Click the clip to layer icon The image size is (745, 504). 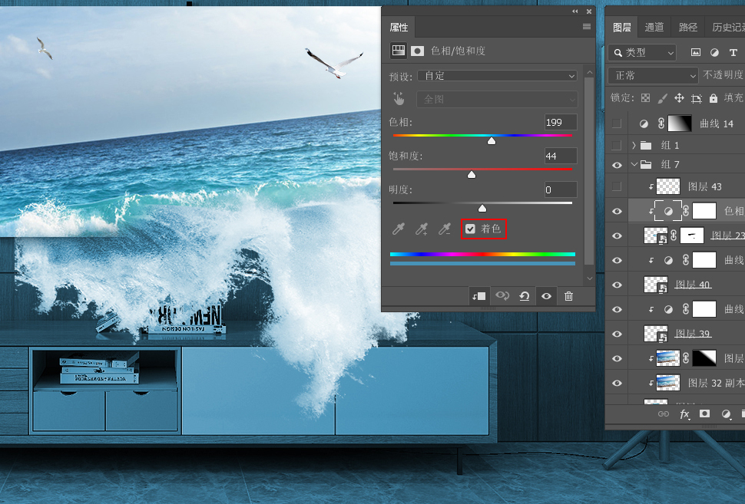478,296
